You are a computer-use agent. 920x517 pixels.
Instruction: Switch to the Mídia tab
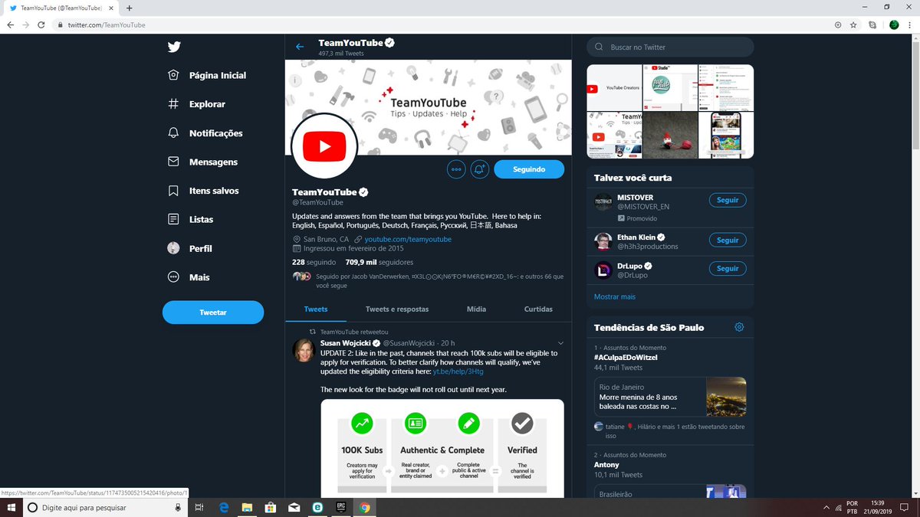pos(476,309)
